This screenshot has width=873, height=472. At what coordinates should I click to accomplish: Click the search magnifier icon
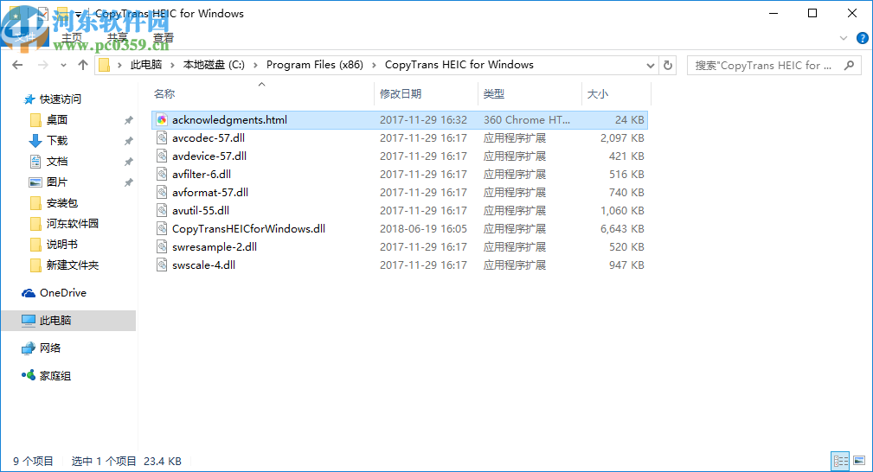pos(849,65)
